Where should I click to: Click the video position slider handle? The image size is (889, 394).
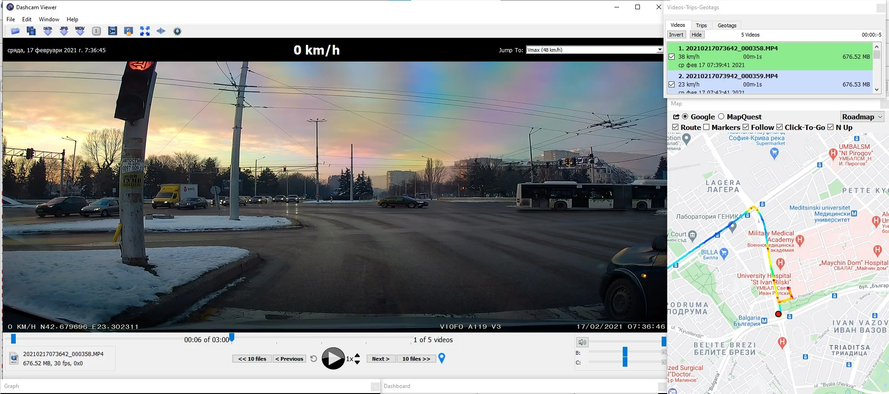coord(13,339)
